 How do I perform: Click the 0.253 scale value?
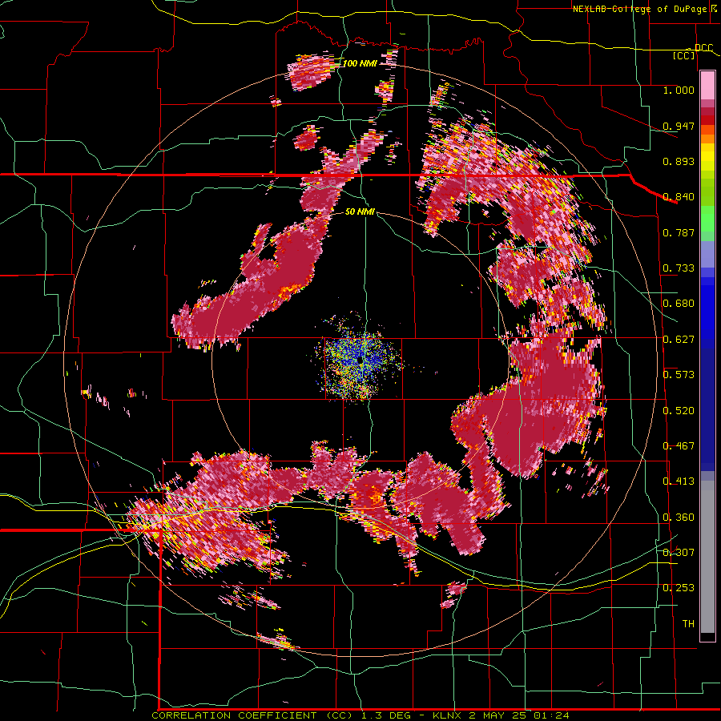pyautogui.click(x=679, y=588)
